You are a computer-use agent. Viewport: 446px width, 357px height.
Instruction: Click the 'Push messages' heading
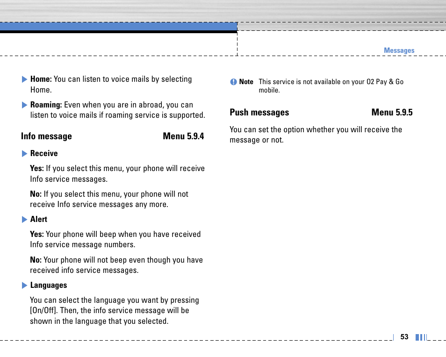tap(259, 112)
